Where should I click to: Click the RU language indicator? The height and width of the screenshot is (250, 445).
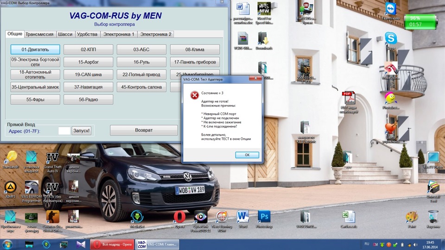tap(367, 244)
